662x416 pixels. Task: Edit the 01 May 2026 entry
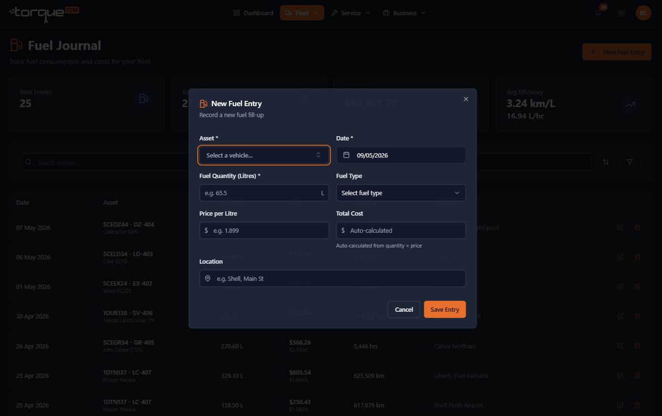(620, 287)
